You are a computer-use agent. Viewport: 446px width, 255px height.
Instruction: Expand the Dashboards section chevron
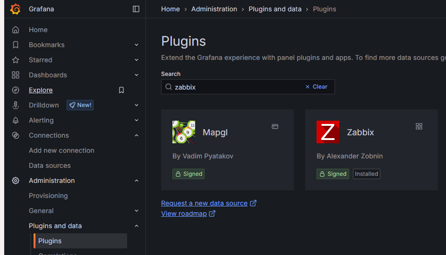point(137,75)
